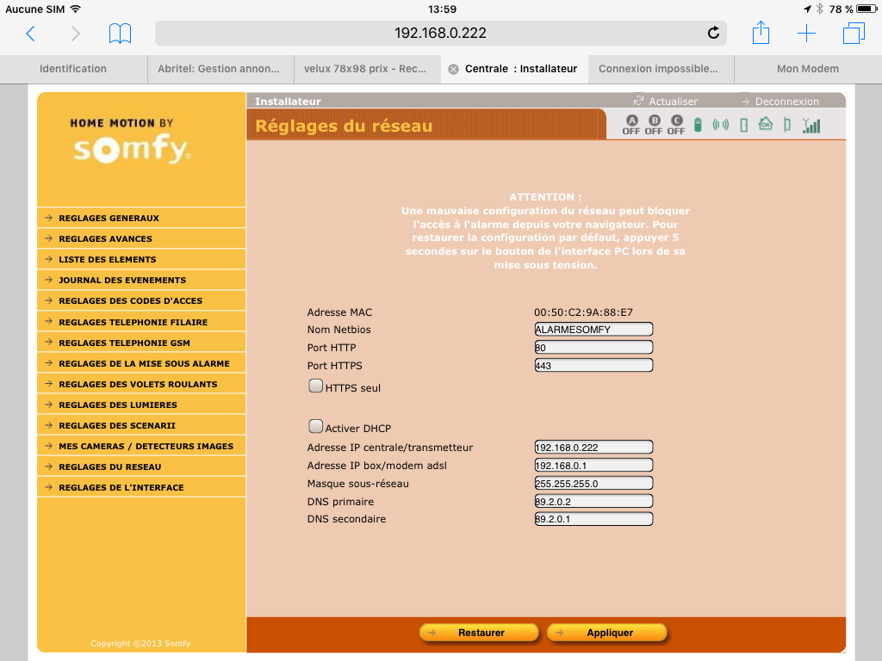The image size is (882, 661).
Task: Show all tabs overview icon
Action: click(x=854, y=34)
